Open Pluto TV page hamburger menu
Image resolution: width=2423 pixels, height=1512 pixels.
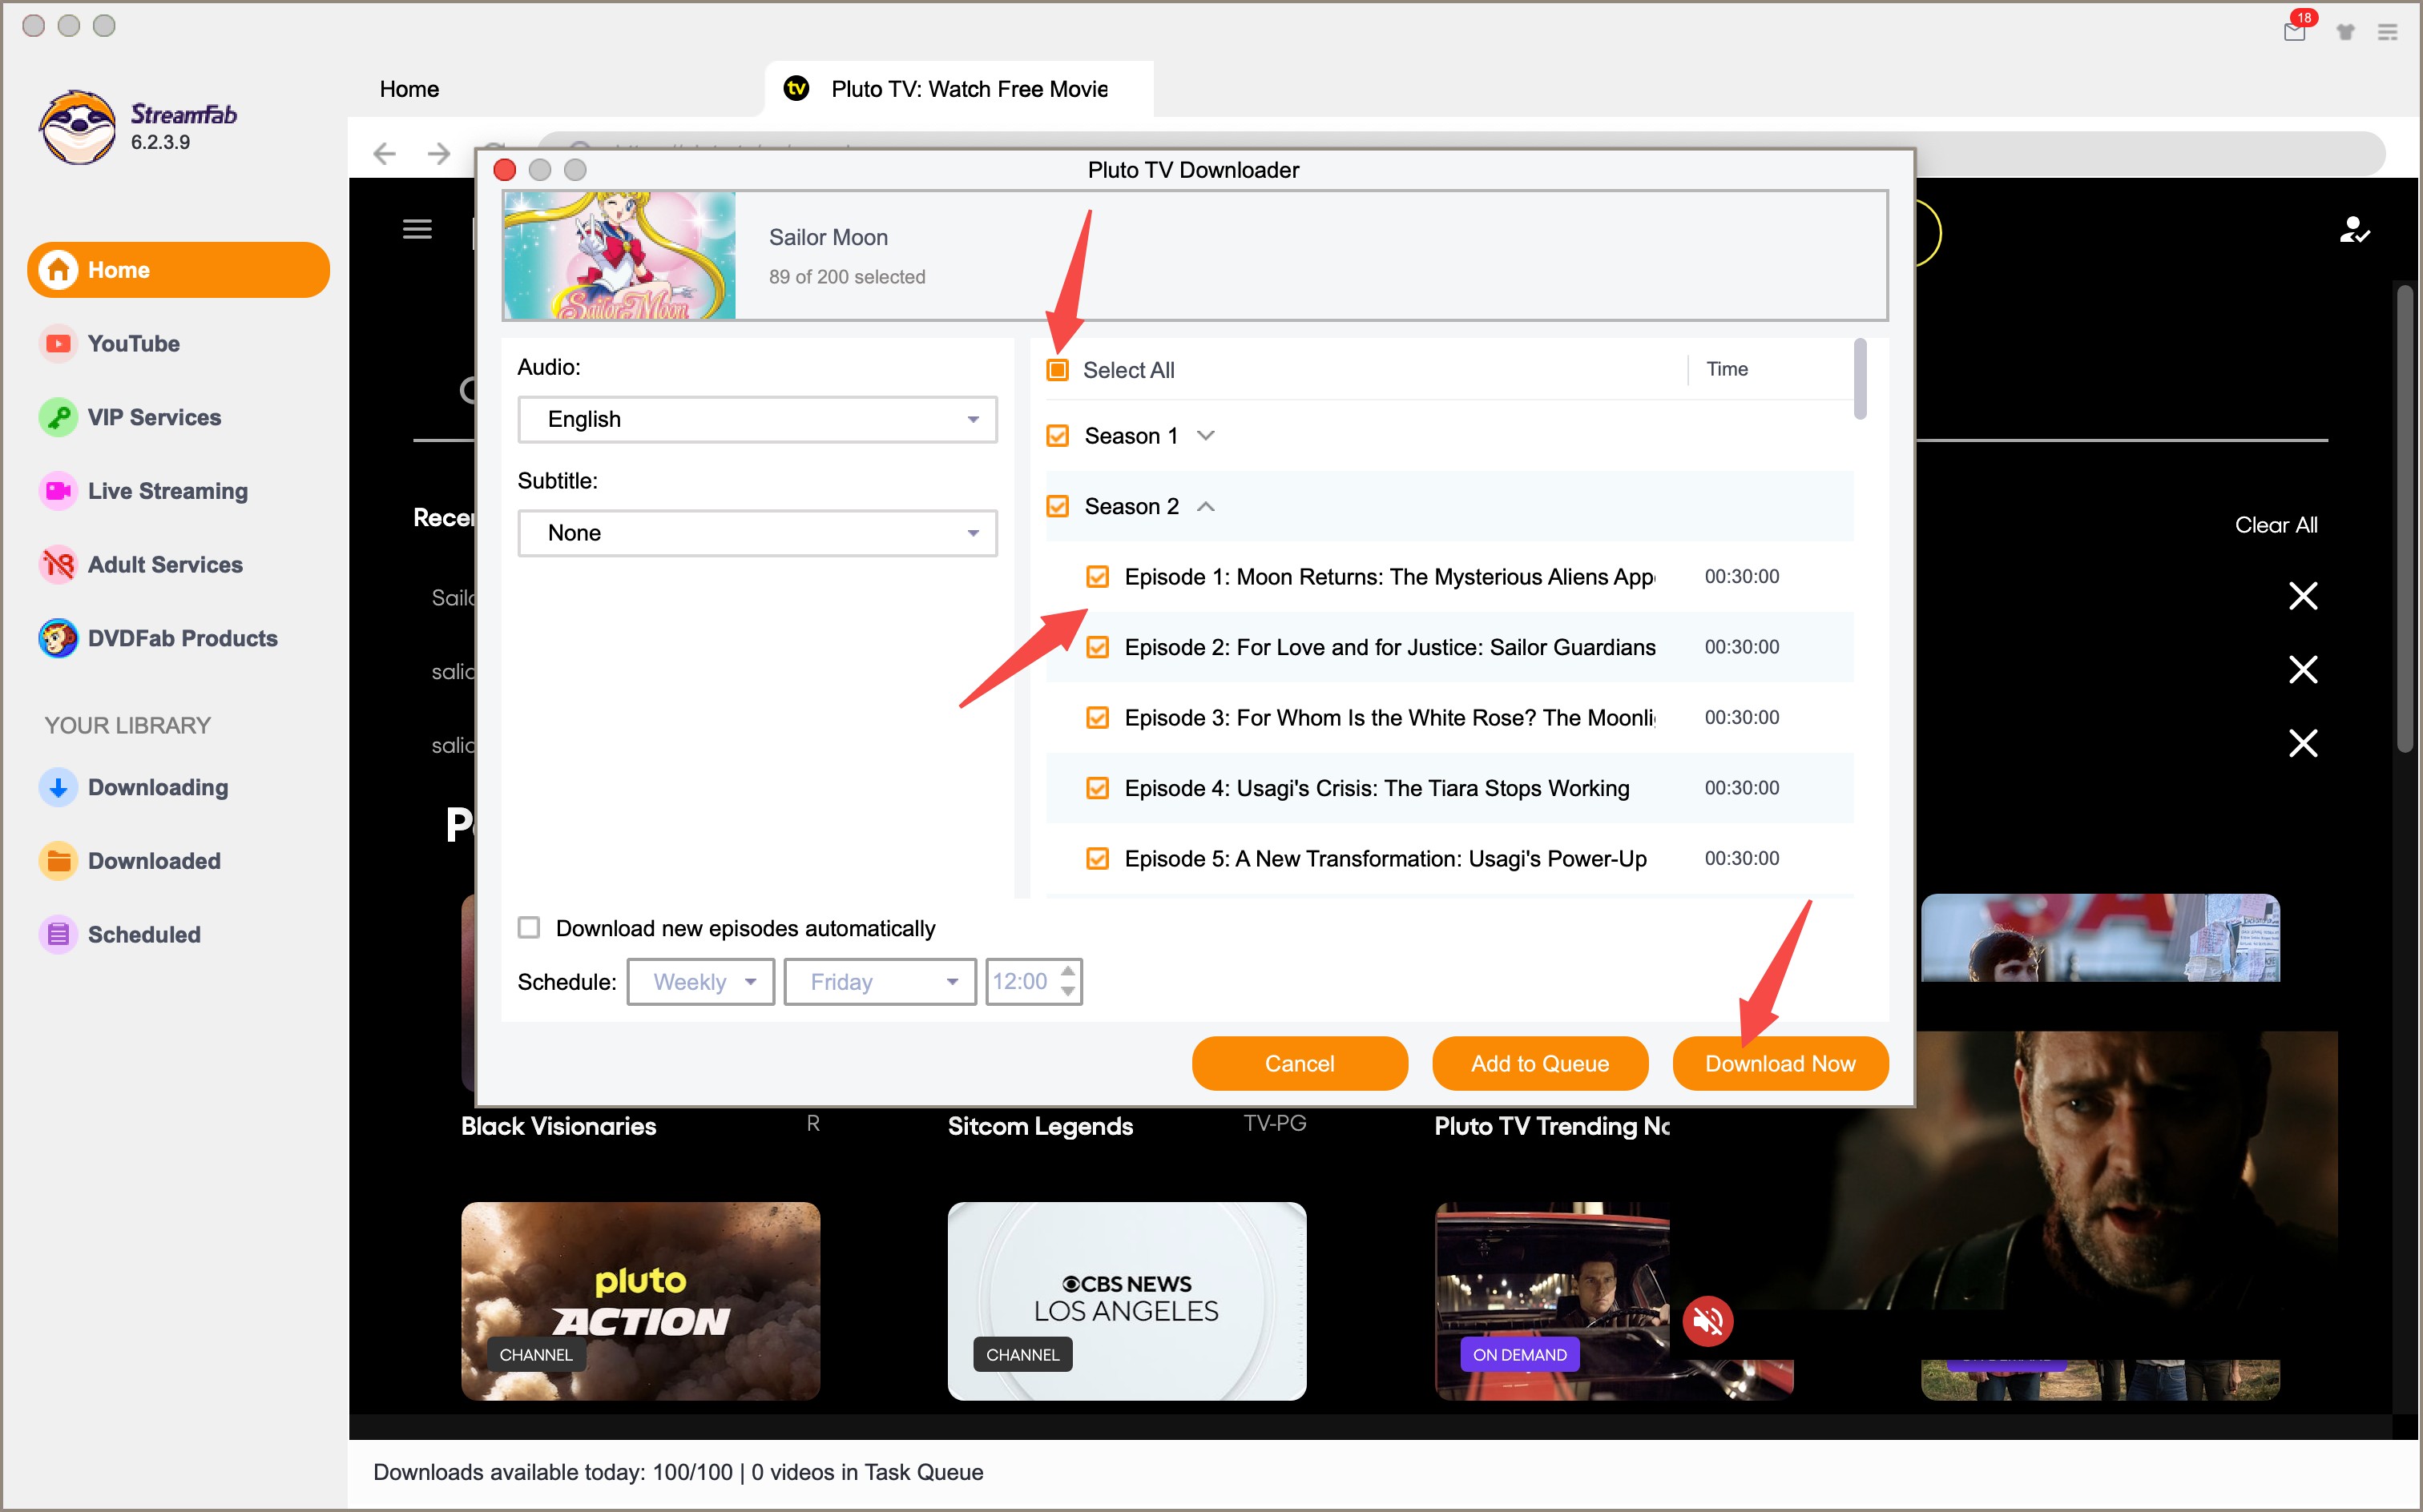pyautogui.click(x=417, y=229)
